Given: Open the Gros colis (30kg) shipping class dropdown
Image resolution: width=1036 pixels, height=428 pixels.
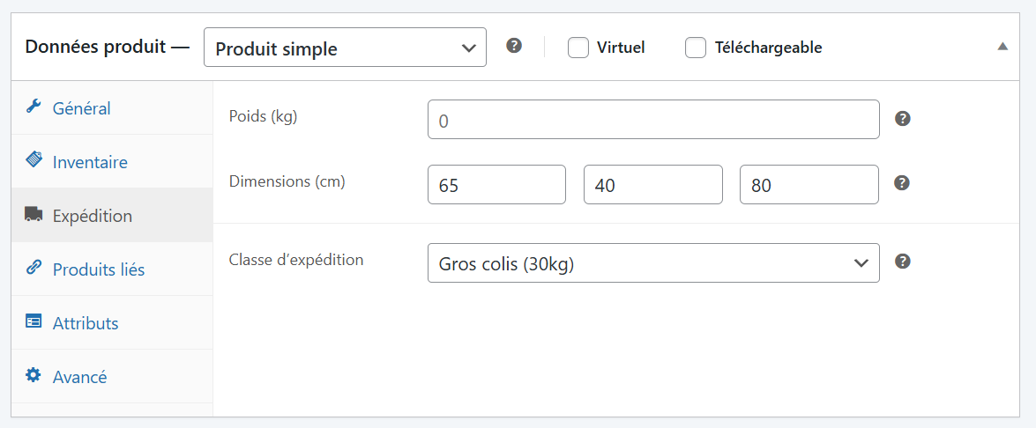Looking at the screenshot, I should coord(653,263).
